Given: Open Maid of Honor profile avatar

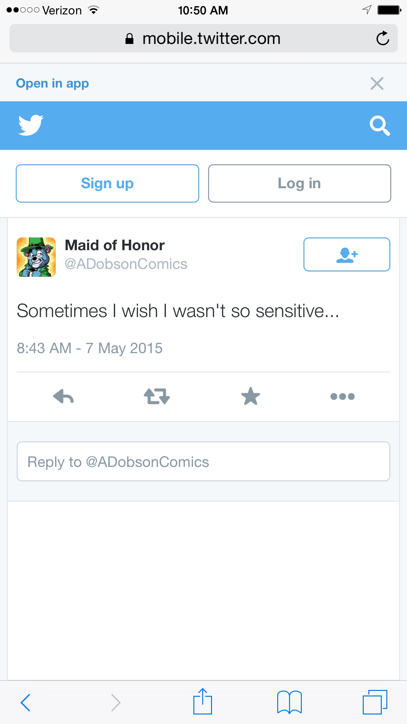Looking at the screenshot, I should pos(36,257).
